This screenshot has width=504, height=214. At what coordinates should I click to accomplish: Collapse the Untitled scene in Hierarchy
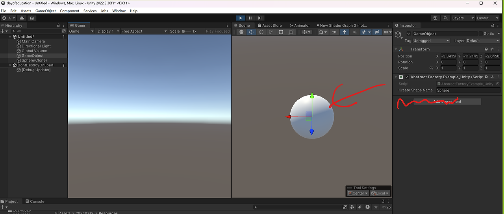10,37
